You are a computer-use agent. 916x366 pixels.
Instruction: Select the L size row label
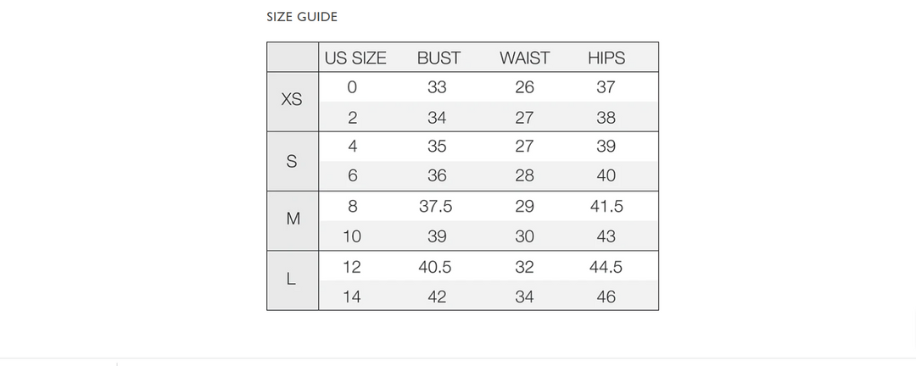(x=292, y=280)
